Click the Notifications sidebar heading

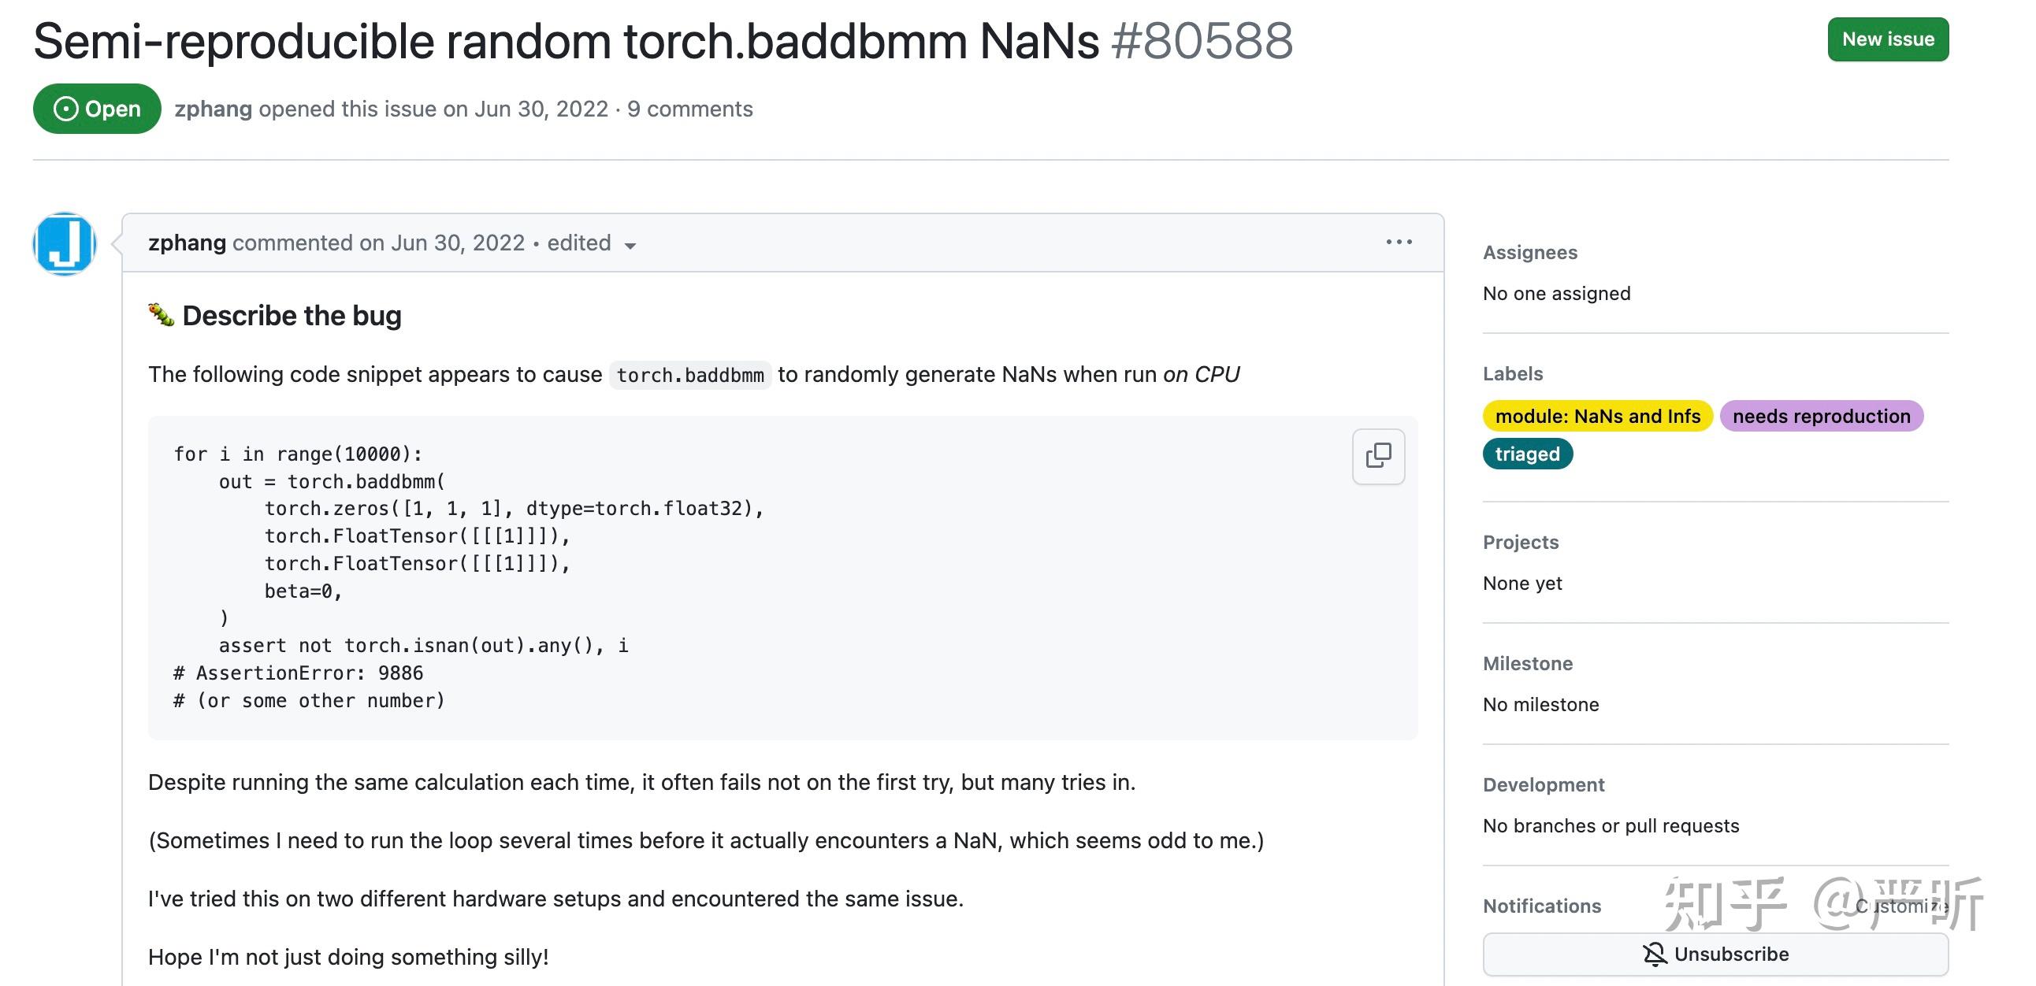(x=1542, y=906)
